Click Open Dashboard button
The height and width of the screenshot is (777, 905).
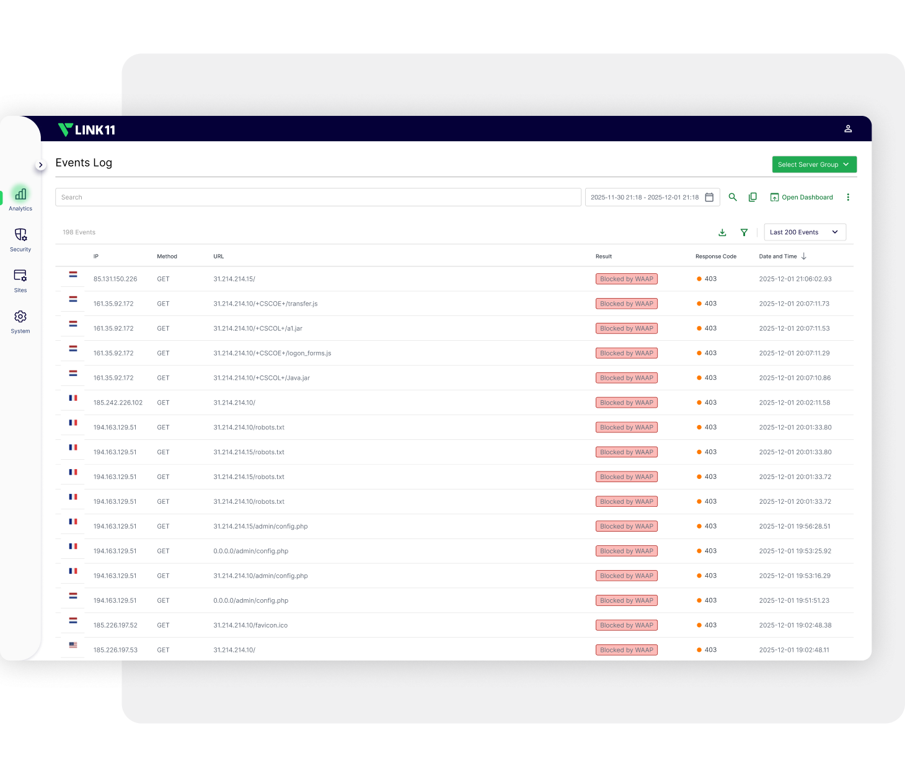tap(801, 197)
